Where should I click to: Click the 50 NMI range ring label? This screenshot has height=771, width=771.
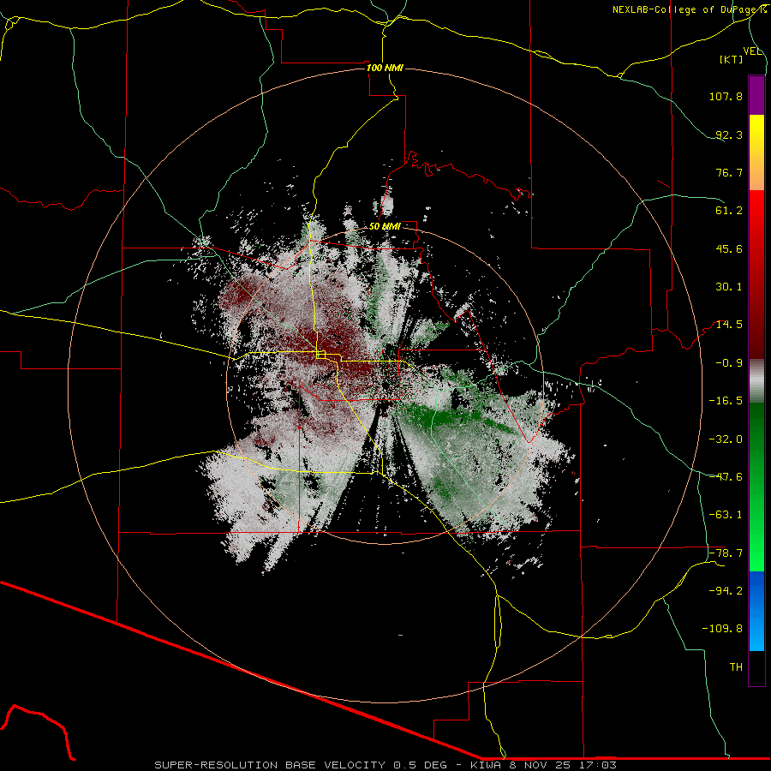point(385,227)
